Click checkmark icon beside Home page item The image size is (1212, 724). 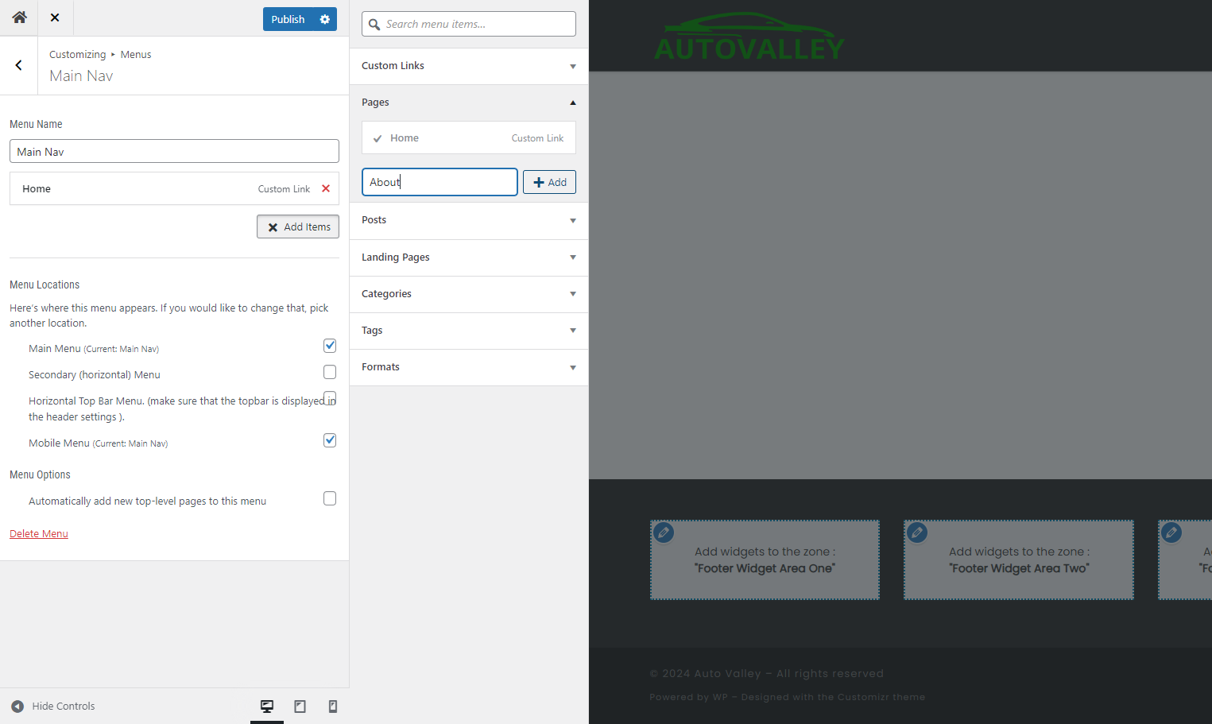click(378, 138)
